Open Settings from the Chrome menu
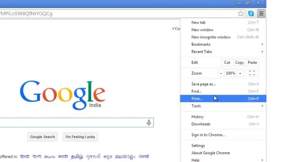 223,146
